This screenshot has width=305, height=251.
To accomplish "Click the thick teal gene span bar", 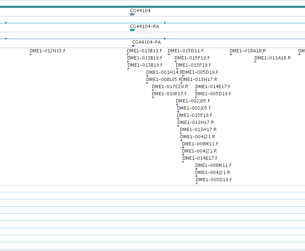I will point(153,7).
